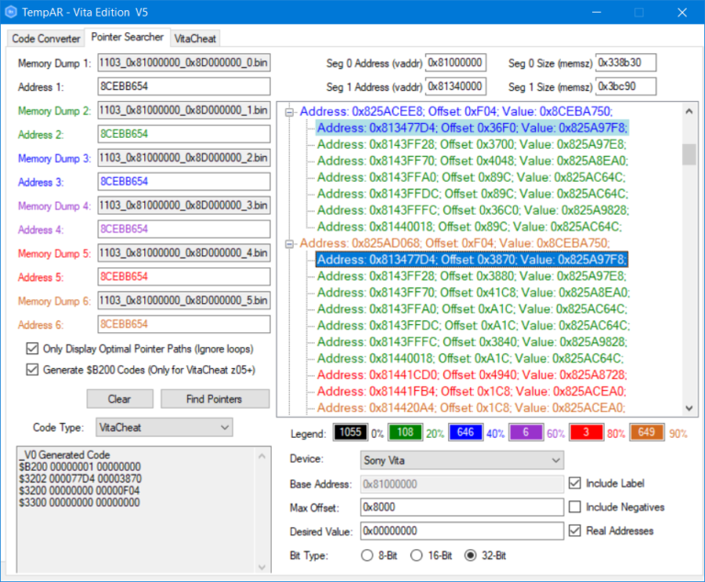Select the 32-Bit radio button
This screenshot has width=705, height=582.
click(470, 555)
